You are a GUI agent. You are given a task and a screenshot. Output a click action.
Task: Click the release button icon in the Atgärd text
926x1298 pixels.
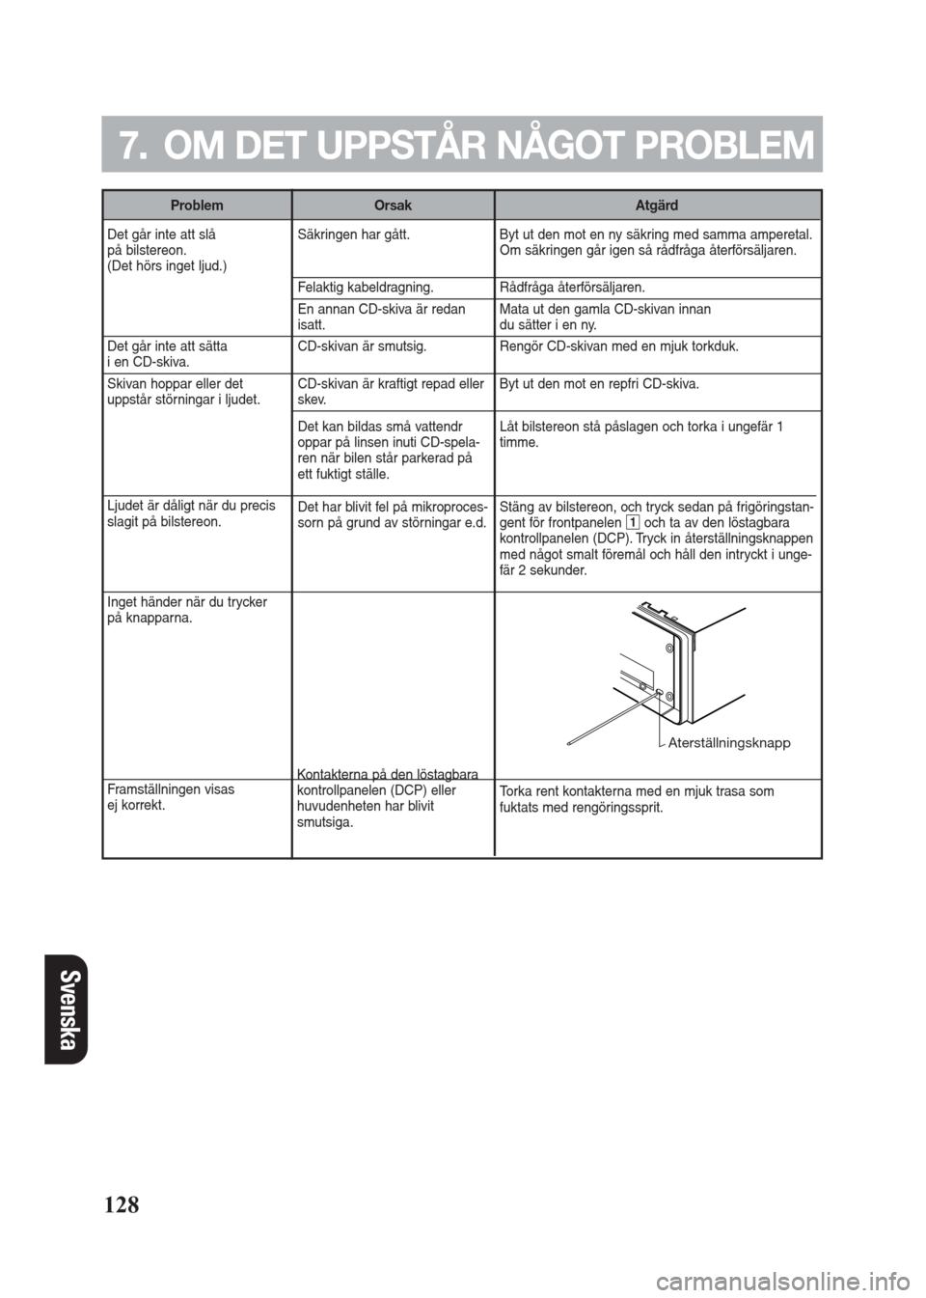click(x=633, y=522)
